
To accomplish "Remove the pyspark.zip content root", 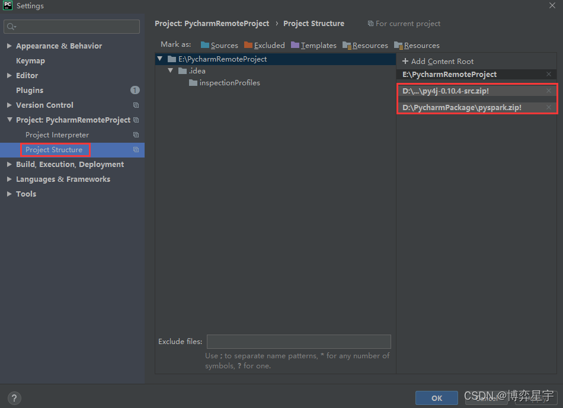I will click(548, 107).
